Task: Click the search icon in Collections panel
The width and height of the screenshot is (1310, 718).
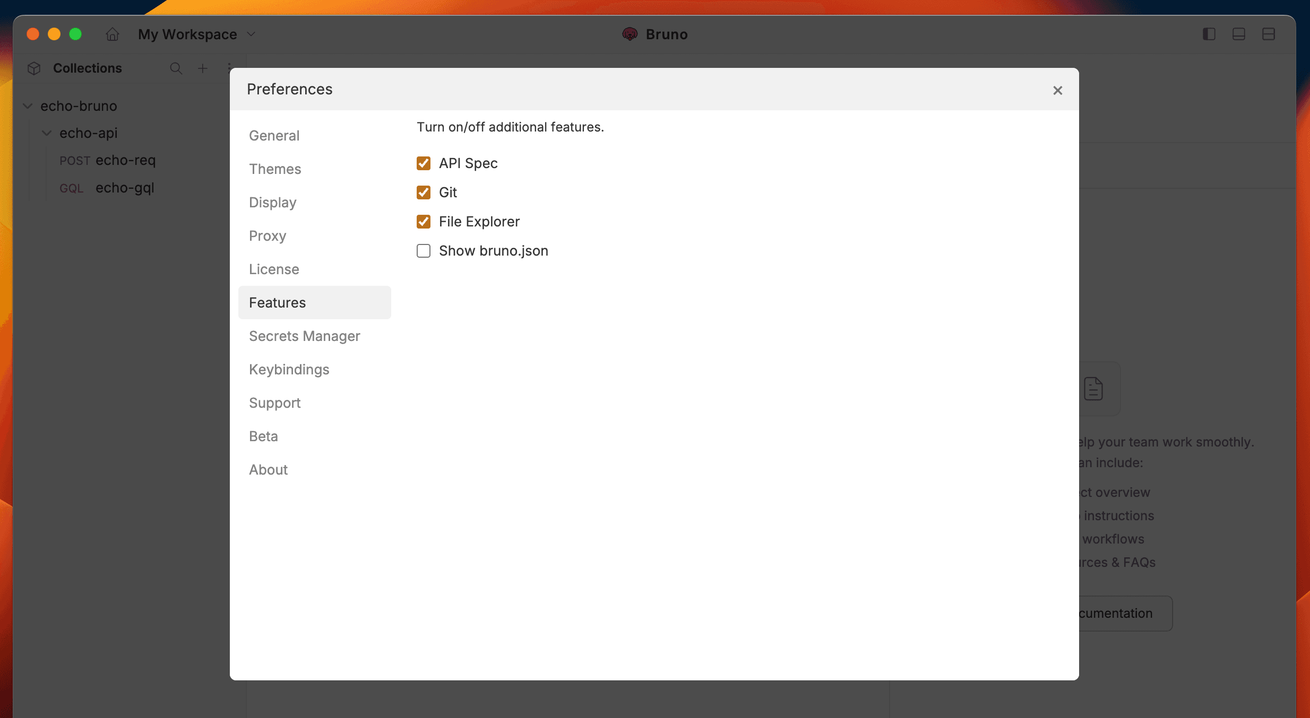Action: pyautogui.click(x=176, y=68)
